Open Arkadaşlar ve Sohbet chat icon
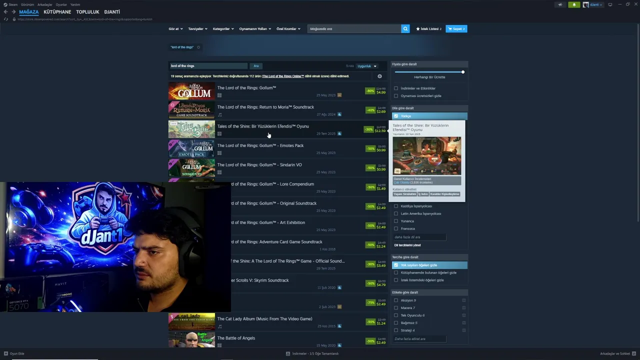This screenshot has width=640, height=360. pos(634,353)
